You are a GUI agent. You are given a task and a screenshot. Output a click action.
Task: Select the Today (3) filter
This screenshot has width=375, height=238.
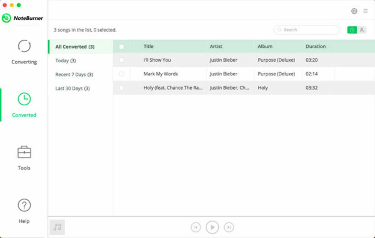coord(66,61)
